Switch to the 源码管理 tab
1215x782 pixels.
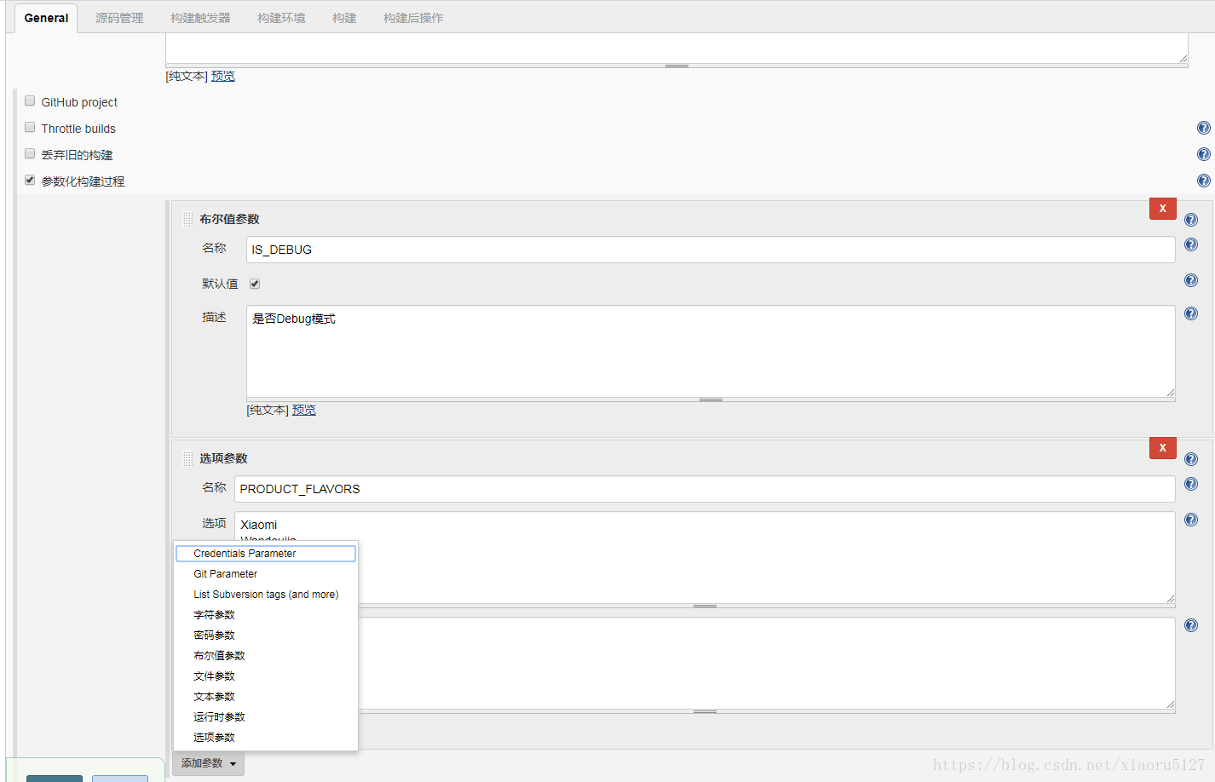[x=119, y=18]
